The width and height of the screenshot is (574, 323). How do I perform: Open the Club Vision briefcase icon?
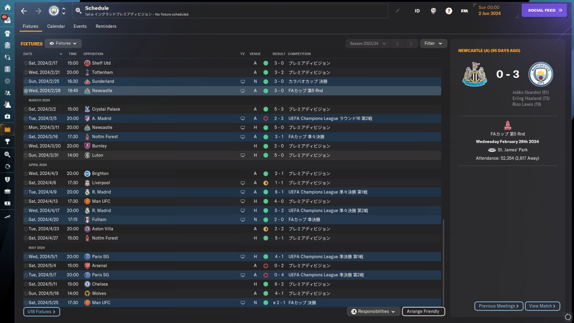tap(7, 191)
